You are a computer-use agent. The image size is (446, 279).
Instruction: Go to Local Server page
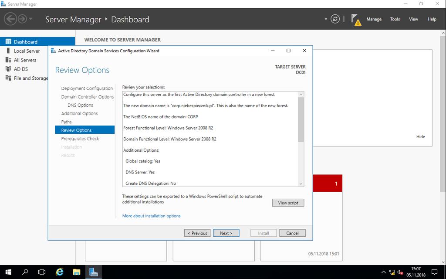point(27,51)
